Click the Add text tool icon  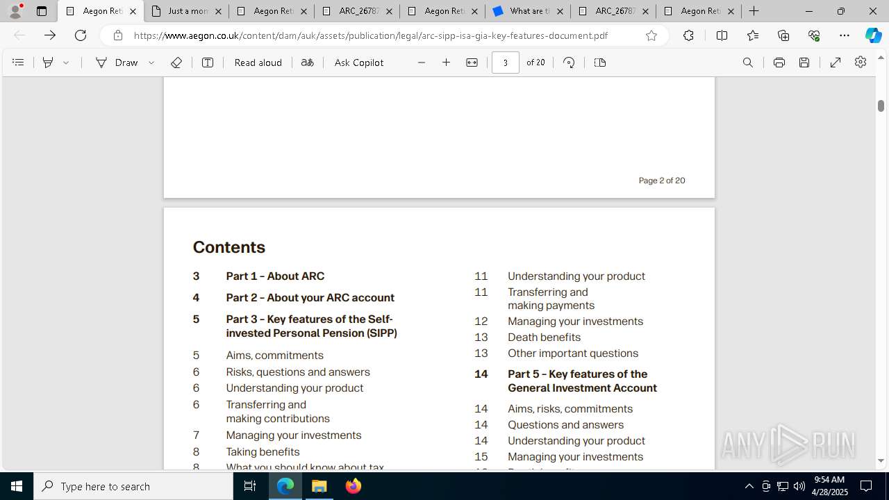pyautogui.click(x=208, y=62)
